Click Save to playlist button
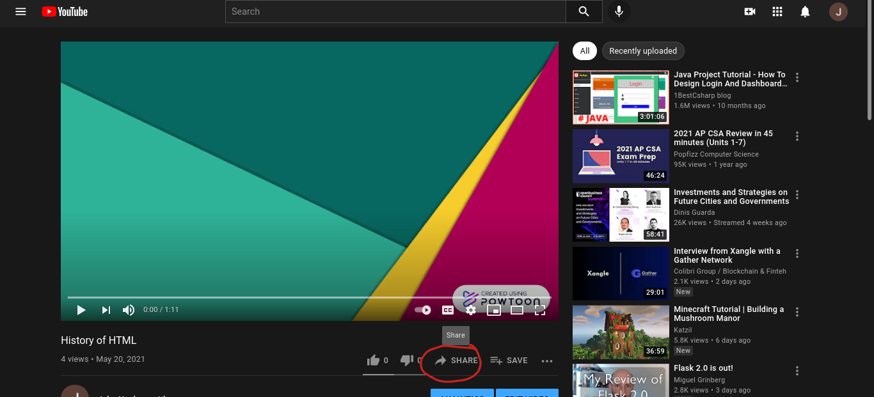The height and width of the screenshot is (397, 874). [x=509, y=361]
